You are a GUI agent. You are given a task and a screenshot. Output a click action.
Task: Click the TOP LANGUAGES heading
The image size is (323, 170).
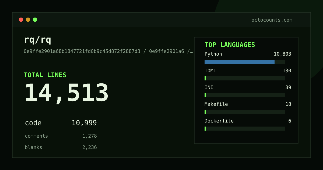click(x=230, y=45)
